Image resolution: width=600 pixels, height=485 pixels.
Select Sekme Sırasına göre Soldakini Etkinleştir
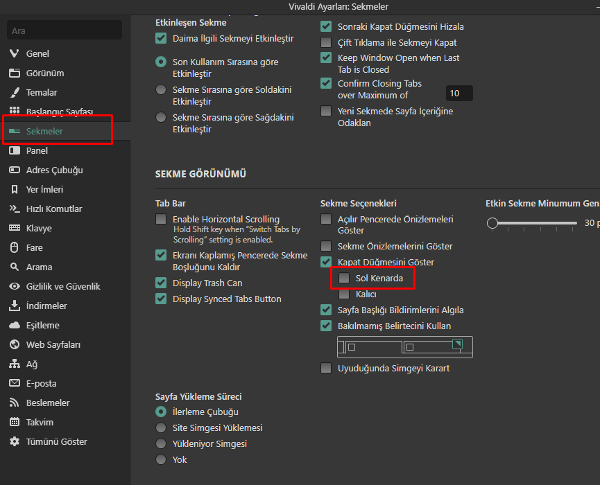tap(161, 89)
